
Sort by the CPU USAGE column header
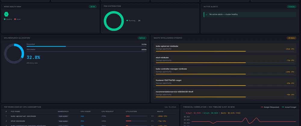pos(85,112)
